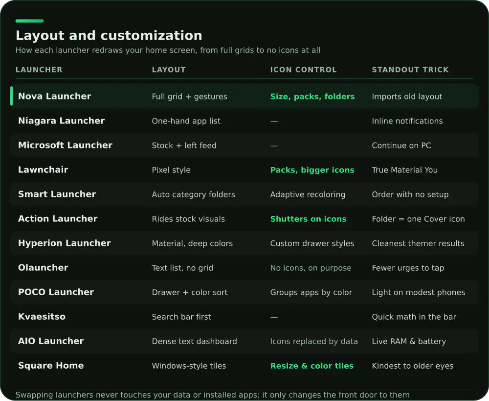Click the Icon Control dash in Kvaesitso row

[x=274, y=317]
